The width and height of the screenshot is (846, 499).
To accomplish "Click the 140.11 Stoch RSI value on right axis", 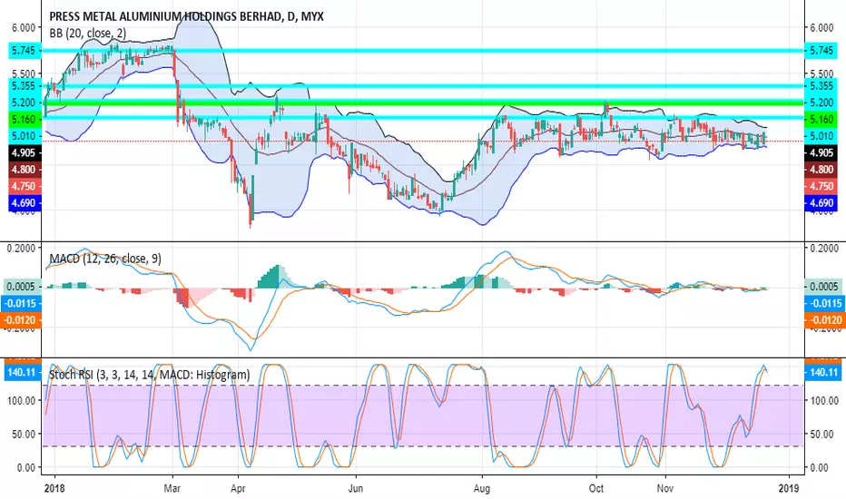I will tap(823, 372).
